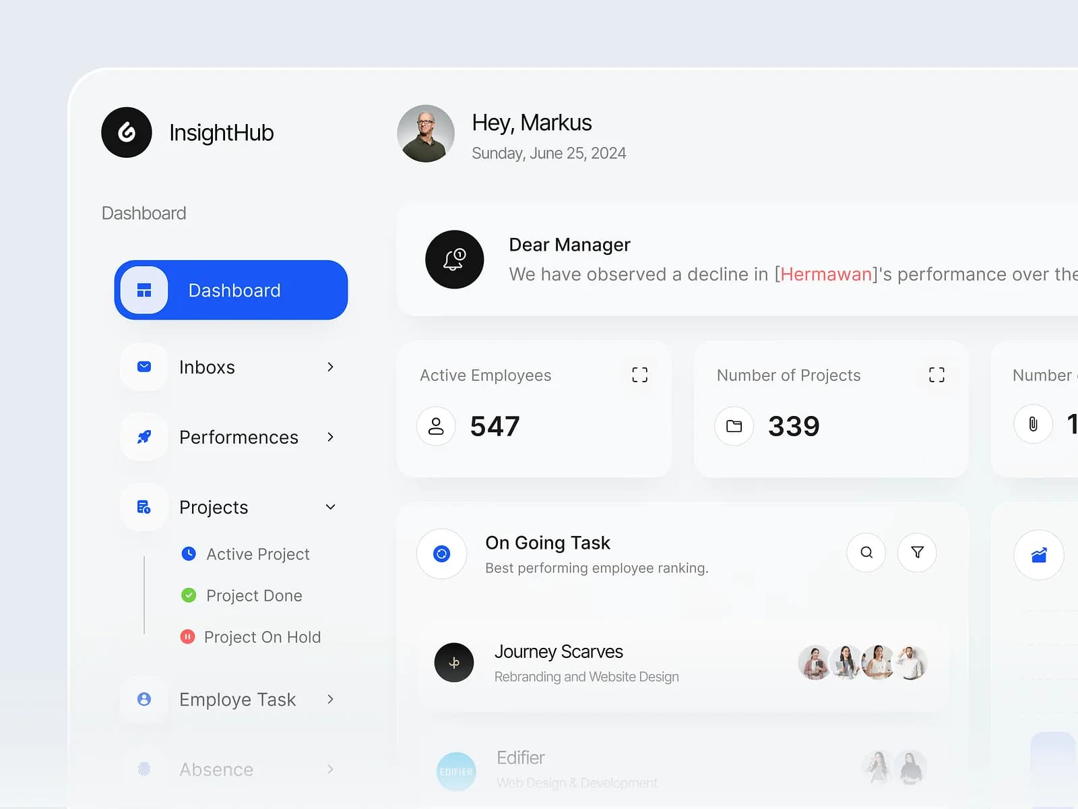Open the Employe Task menu item
Screen dimensions: 1078x809
pos(231,699)
